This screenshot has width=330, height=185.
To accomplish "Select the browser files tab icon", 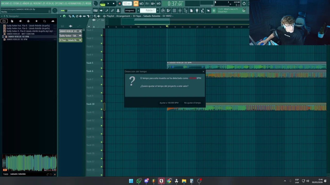I will (12, 21).
